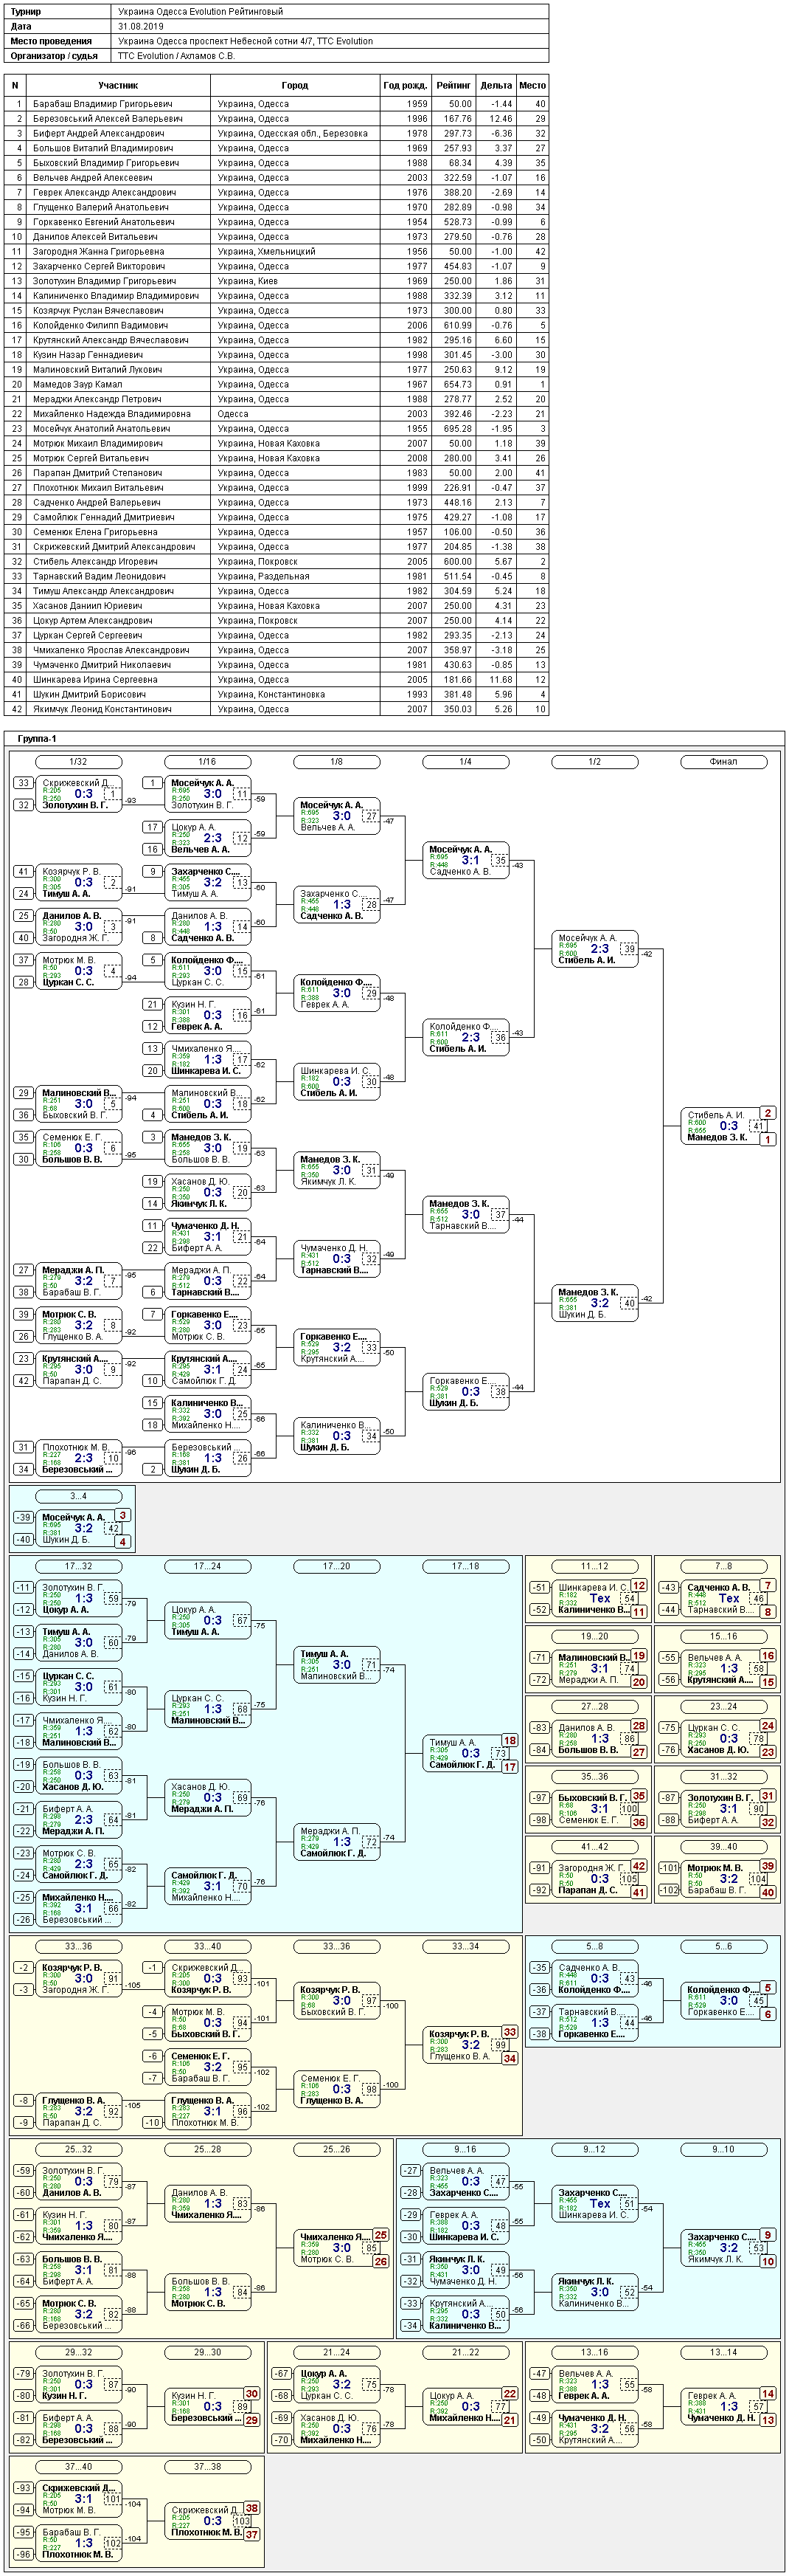Select row 'Горкавенко Евгений Анатольевич'
This screenshot has width=789, height=2576.
[277, 222]
